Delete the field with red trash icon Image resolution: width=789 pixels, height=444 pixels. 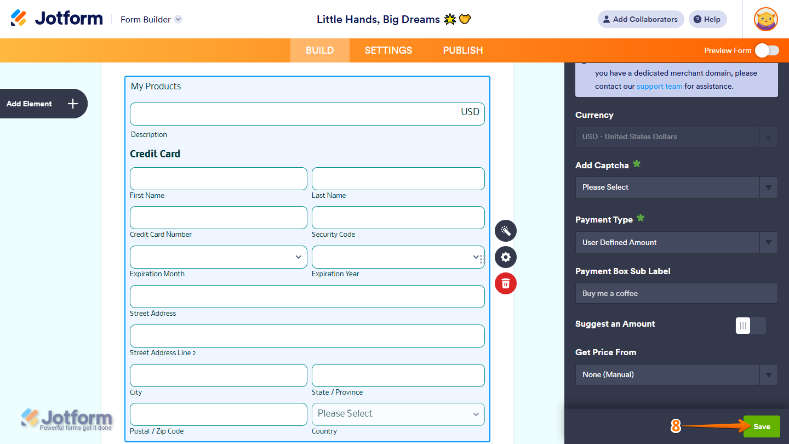coord(506,283)
